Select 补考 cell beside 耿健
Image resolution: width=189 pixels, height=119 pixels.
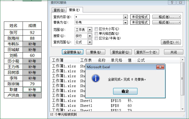point(32,90)
